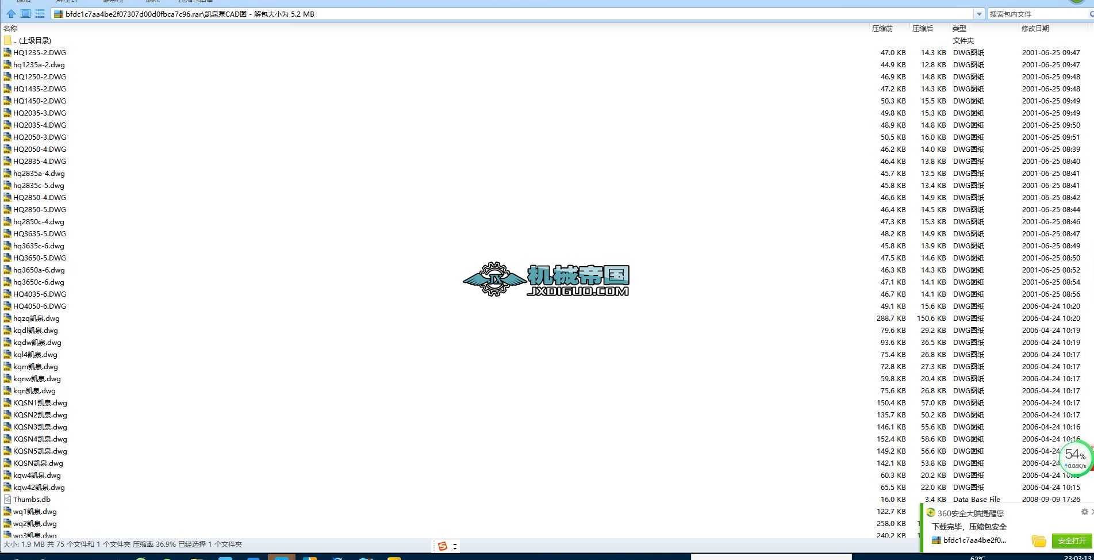The height and width of the screenshot is (560, 1094).
Task: Select file name hq2835c-5.dwg
Action: tap(39, 185)
